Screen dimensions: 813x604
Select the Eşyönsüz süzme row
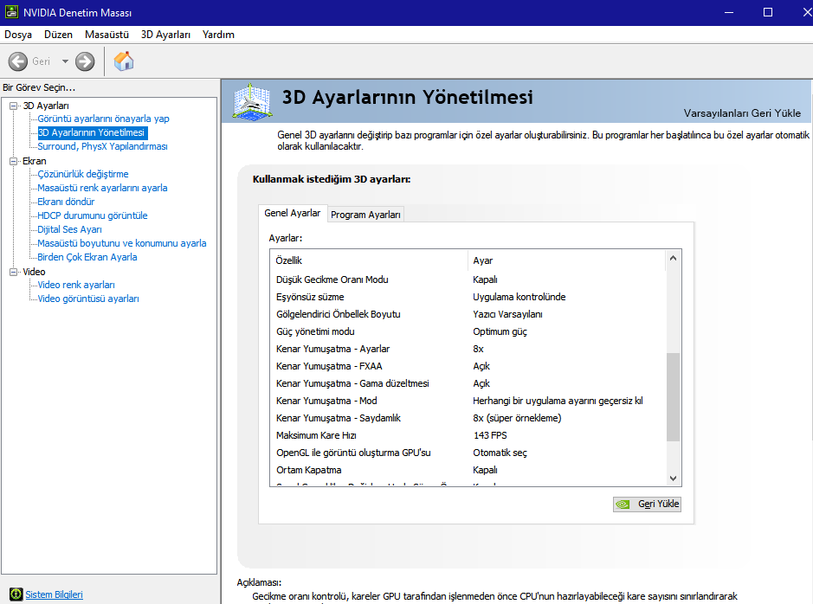pos(468,297)
